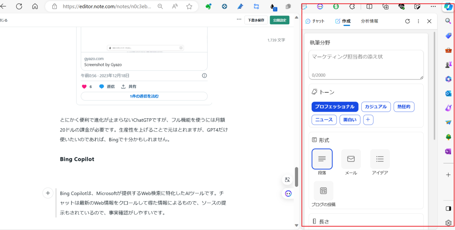Select the カジュアル tone
This screenshot has height=230, width=455.
(x=376, y=107)
